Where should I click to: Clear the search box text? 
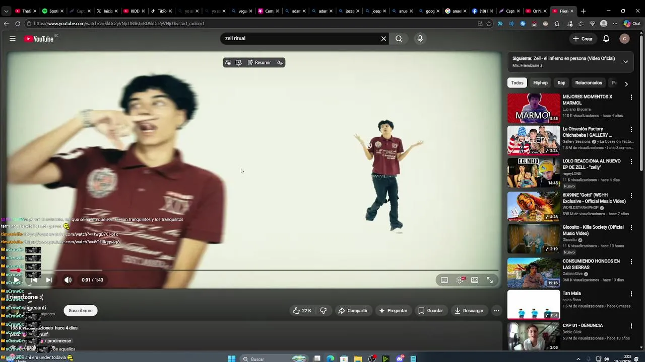point(383,39)
